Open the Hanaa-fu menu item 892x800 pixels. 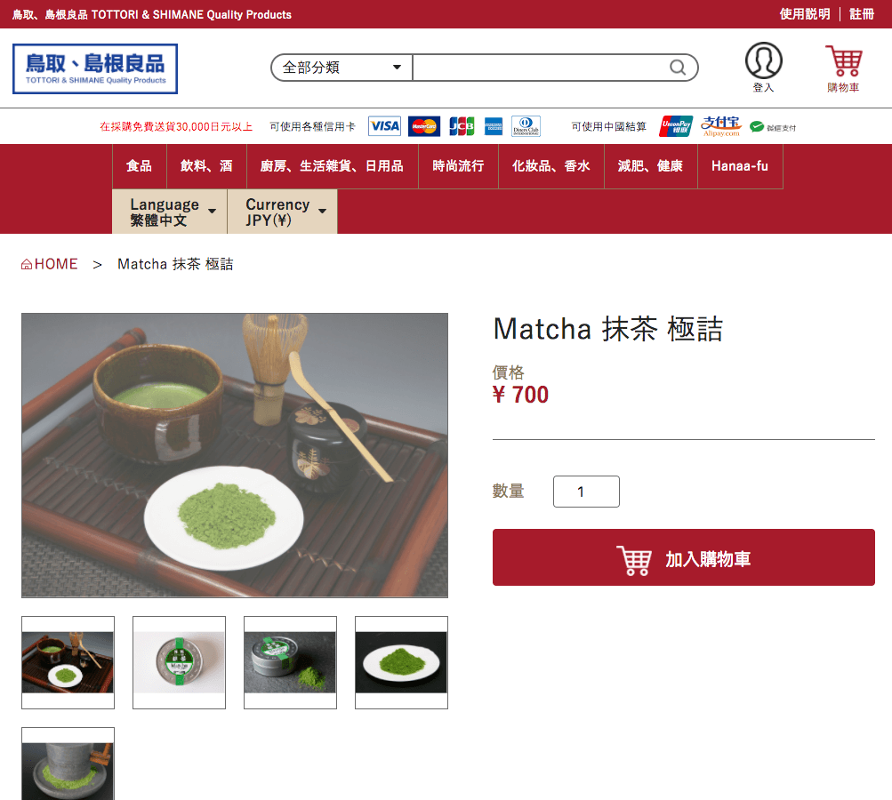740,166
